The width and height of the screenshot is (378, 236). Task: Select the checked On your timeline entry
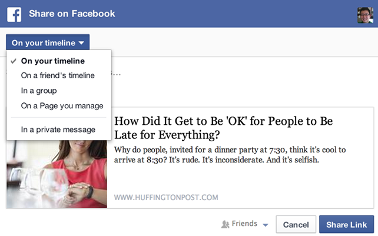(53, 61)
